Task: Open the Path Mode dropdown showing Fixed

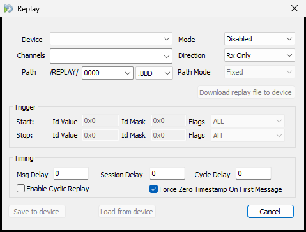Action: 259,72
